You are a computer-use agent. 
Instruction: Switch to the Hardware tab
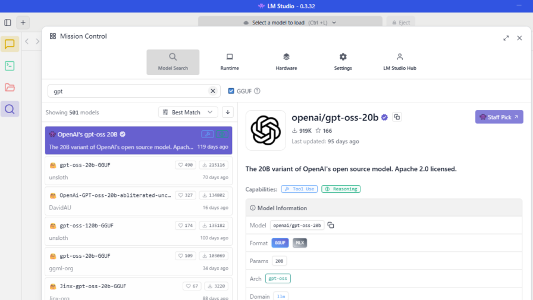[x=286, y=62]
